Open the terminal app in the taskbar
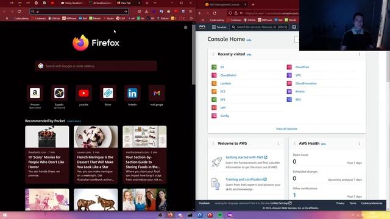 (190, 215)
